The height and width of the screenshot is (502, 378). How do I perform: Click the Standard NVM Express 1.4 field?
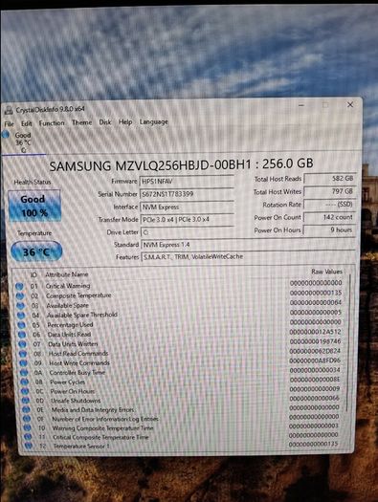tap(248, 245)
